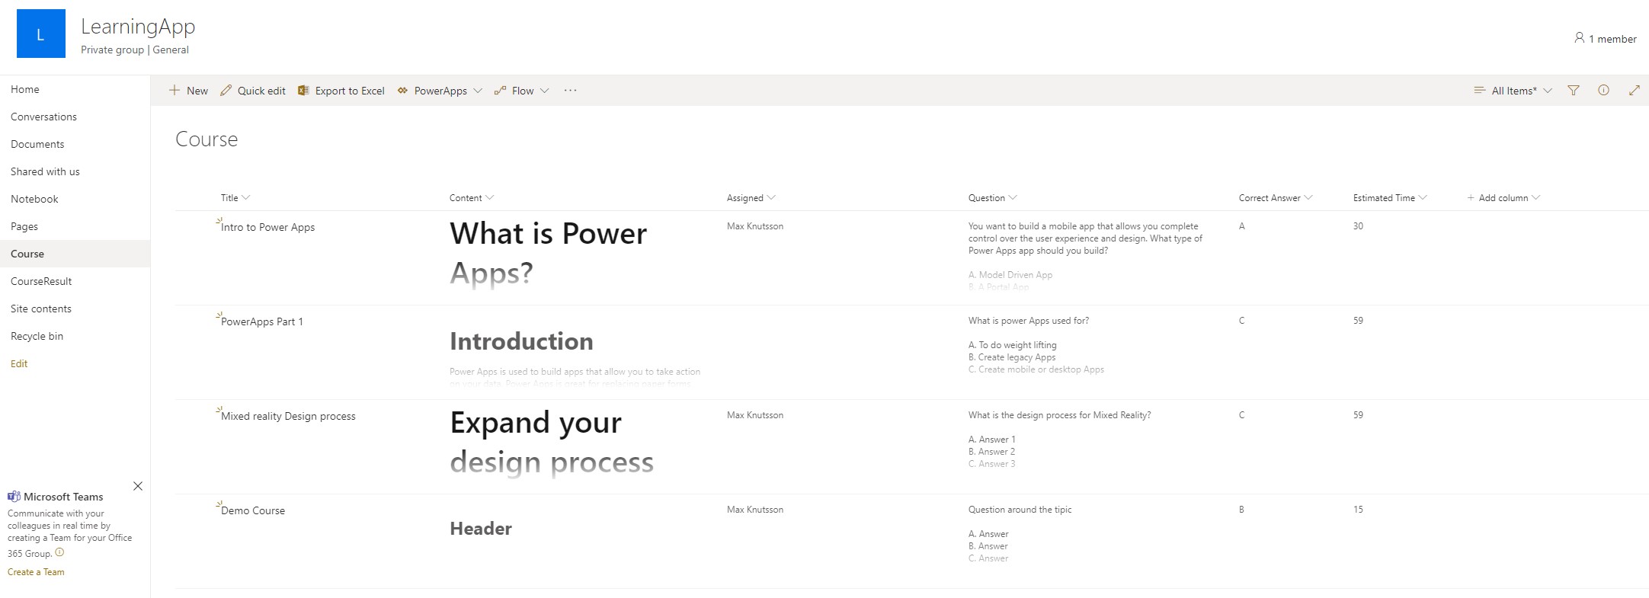Open Site contents in navigation
Screen dimensions: 1649x598
[x=41, y=309]
